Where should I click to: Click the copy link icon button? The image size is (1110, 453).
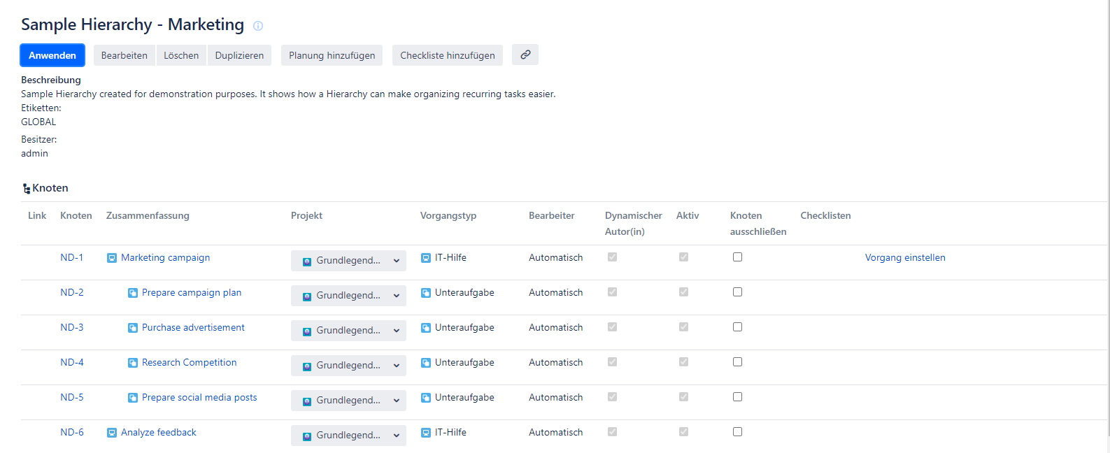point(525,55)
